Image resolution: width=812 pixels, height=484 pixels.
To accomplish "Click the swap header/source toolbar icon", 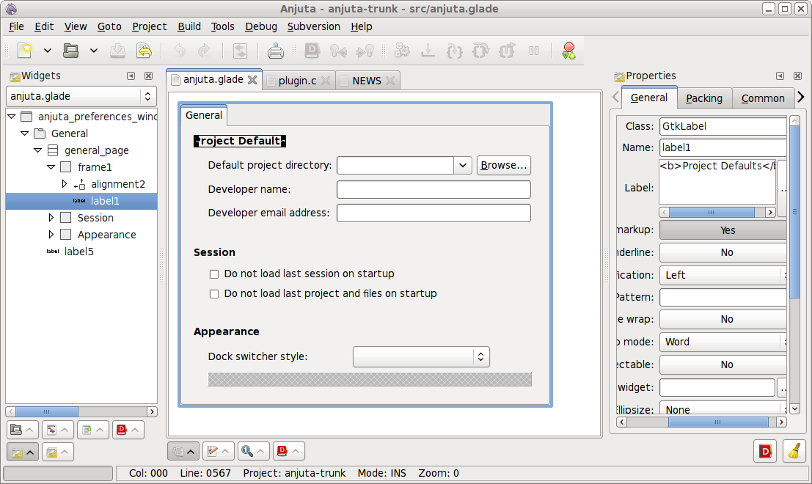I will pyautogui.click(x=240, y=50).
